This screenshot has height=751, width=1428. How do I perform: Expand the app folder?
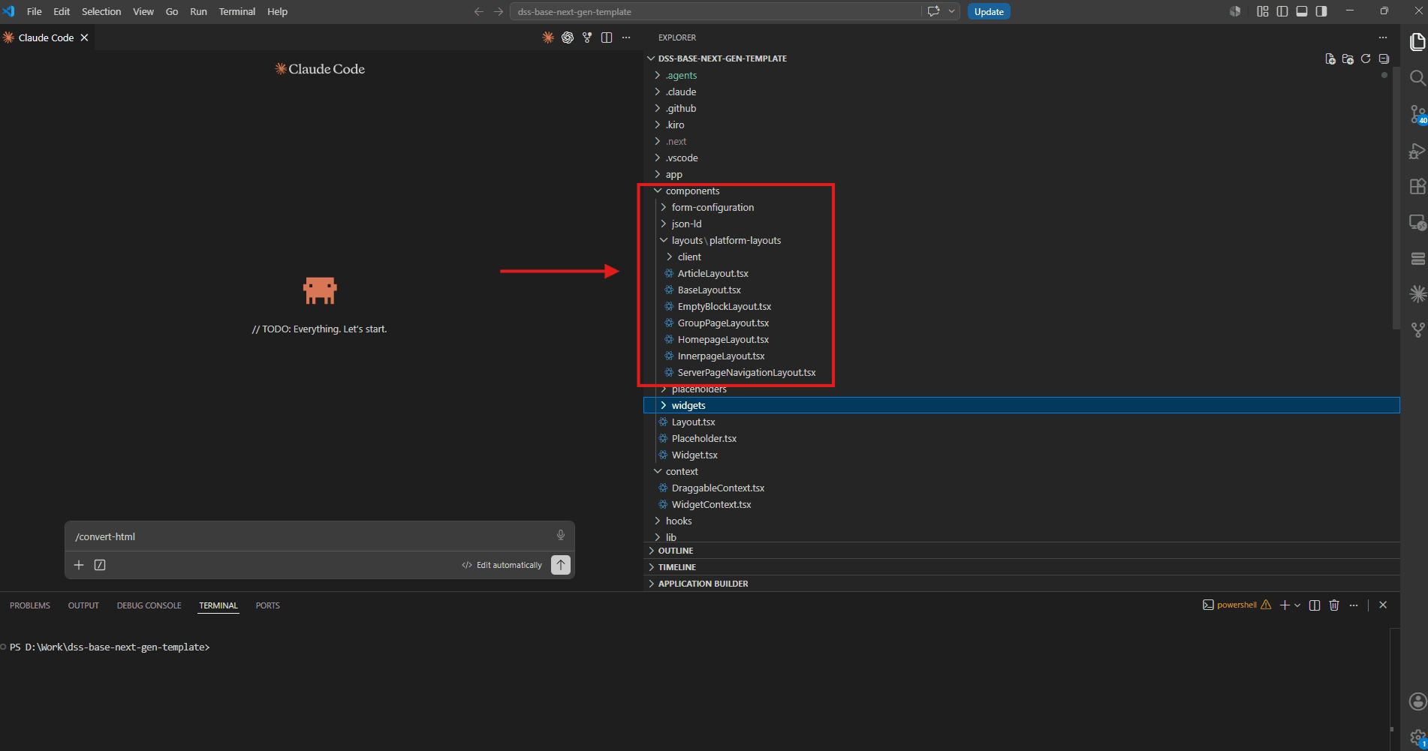(1021, 174)
